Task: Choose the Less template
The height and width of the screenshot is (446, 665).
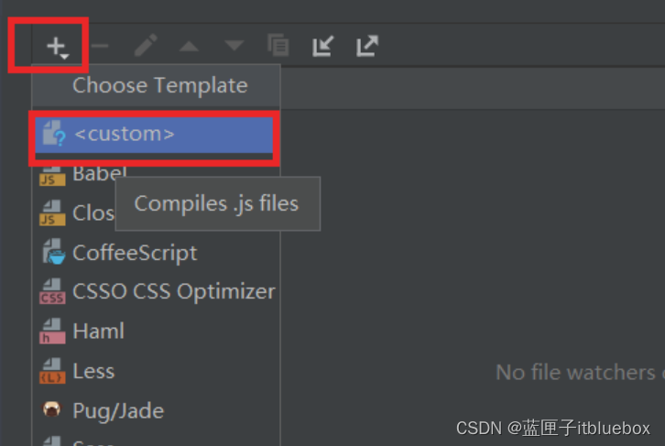Action: 93,371
